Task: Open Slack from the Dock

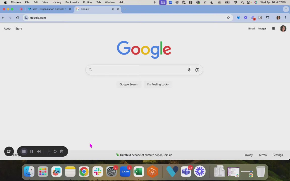Action: (98, 172)
